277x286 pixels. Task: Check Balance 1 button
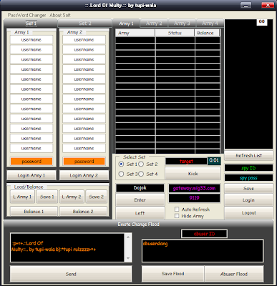(x=34, y=212)
